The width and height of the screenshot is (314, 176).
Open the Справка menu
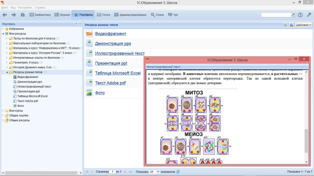coord(40,8)
